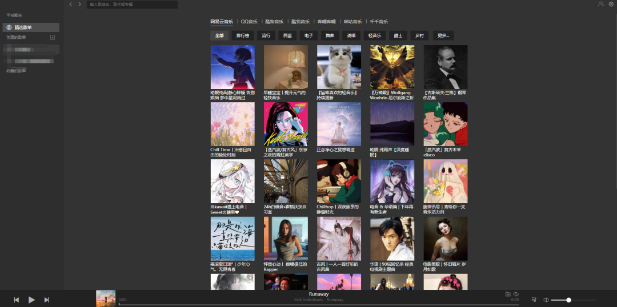Screen dimensions: 617x307
Task: Open the meditation figure playlist cover
Action: (x=339, y=124)
